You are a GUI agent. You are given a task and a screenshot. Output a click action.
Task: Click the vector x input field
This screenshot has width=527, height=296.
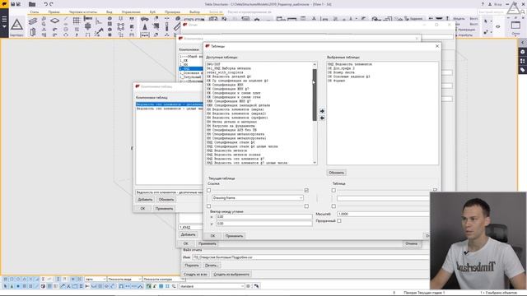point(264,217)
